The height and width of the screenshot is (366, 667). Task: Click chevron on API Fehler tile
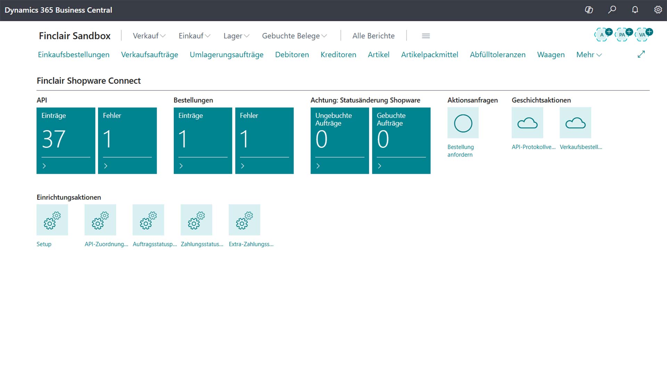tap(106, 166)
